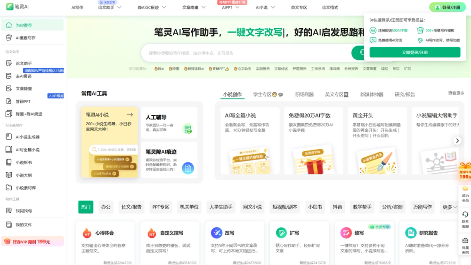Click the 降ai suggested search tag
The image size is (471, 265).
[159, 69]
